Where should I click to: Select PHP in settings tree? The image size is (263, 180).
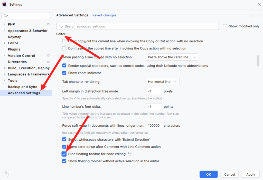click(11, 24)
